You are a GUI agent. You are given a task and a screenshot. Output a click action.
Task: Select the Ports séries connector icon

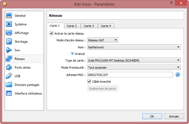pyautogui.click(x=9, y=67)
